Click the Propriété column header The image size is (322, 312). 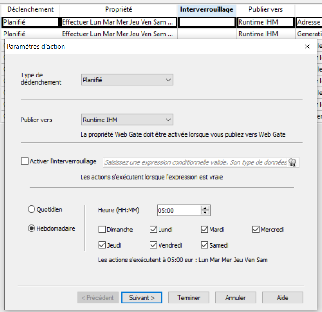(119, 9)
